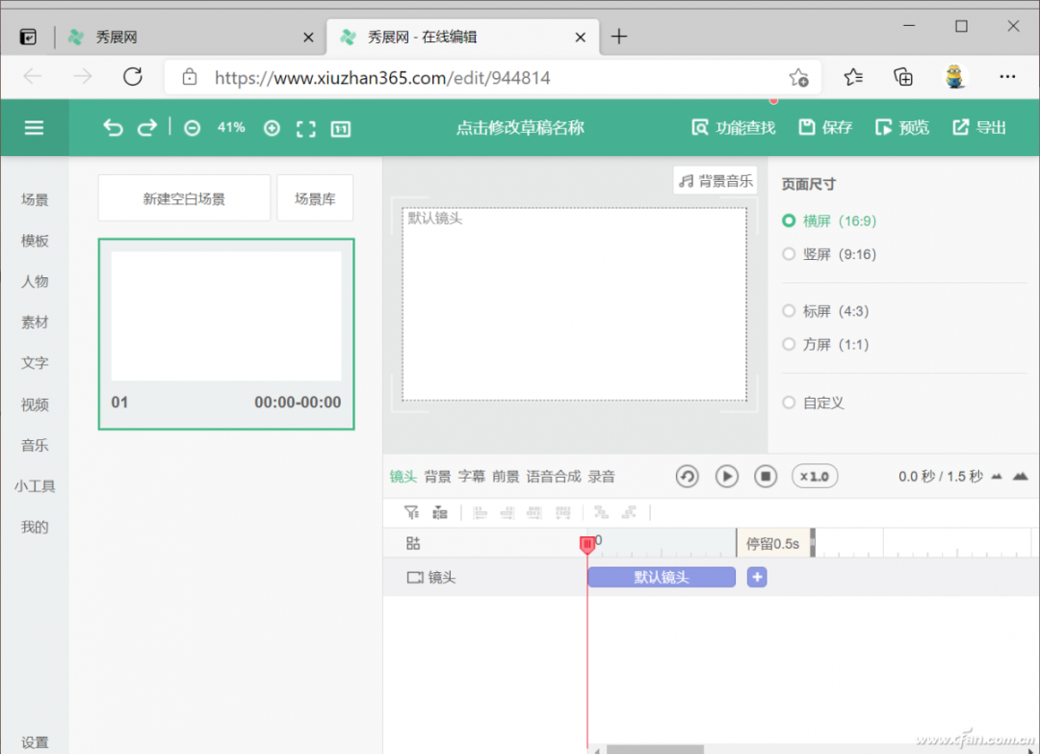Open new browser tab
The image size is (1040, 754).
point(619,37)
